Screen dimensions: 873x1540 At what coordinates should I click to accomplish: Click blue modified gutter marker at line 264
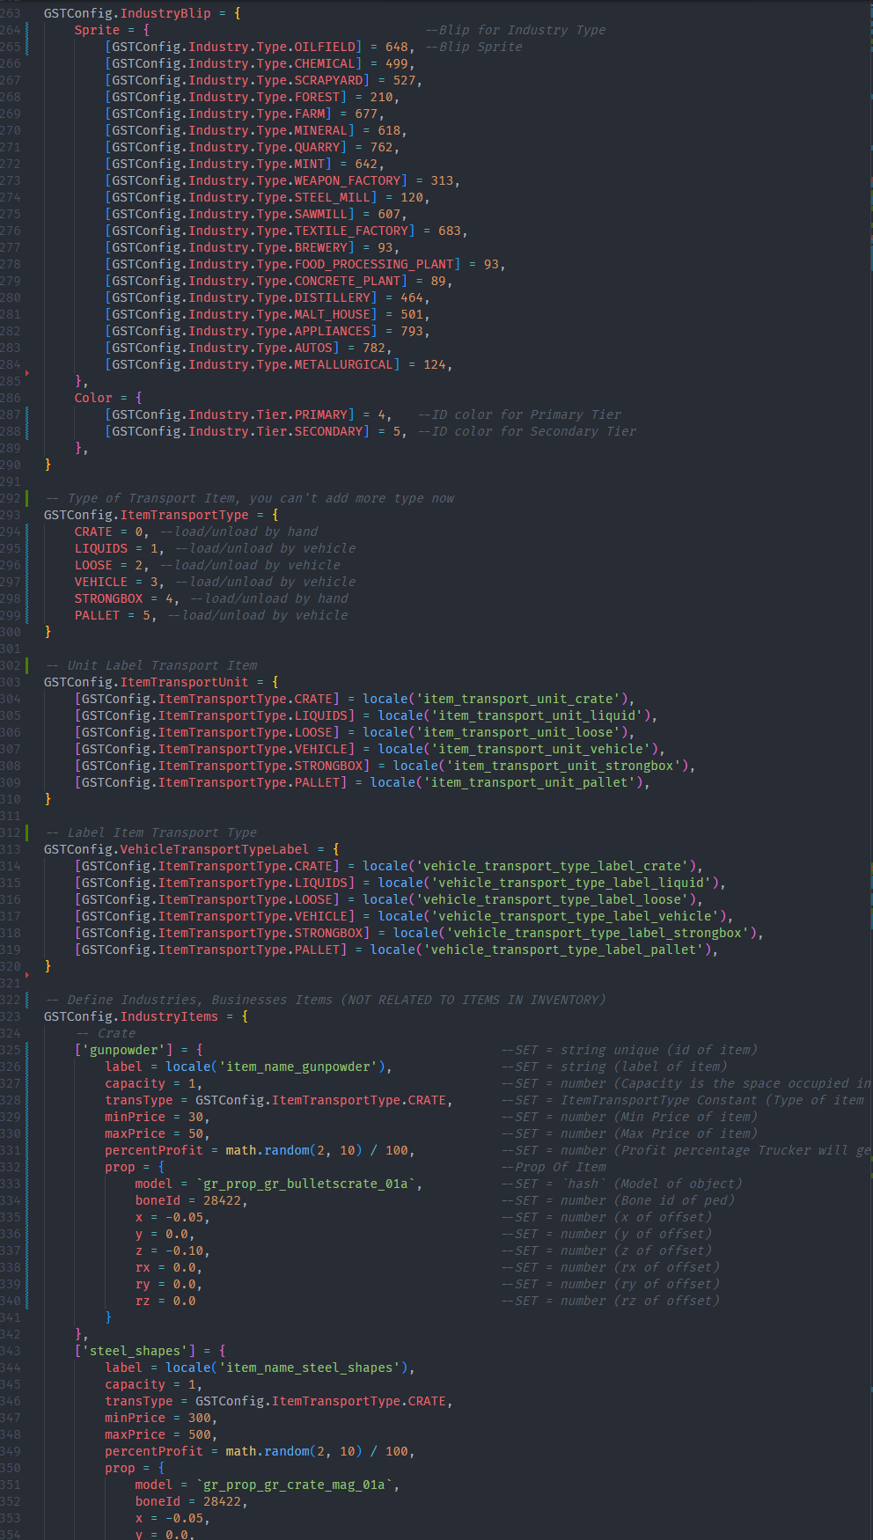[26, 38]
